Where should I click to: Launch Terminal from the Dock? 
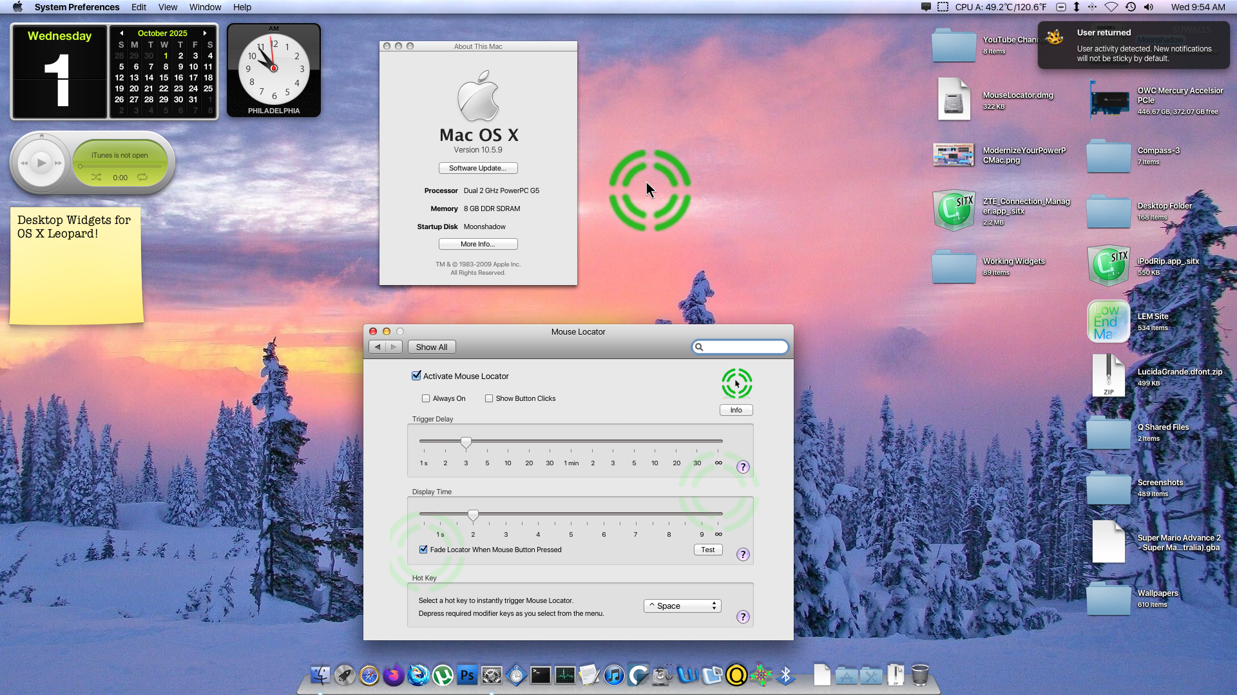click(541, 675)
